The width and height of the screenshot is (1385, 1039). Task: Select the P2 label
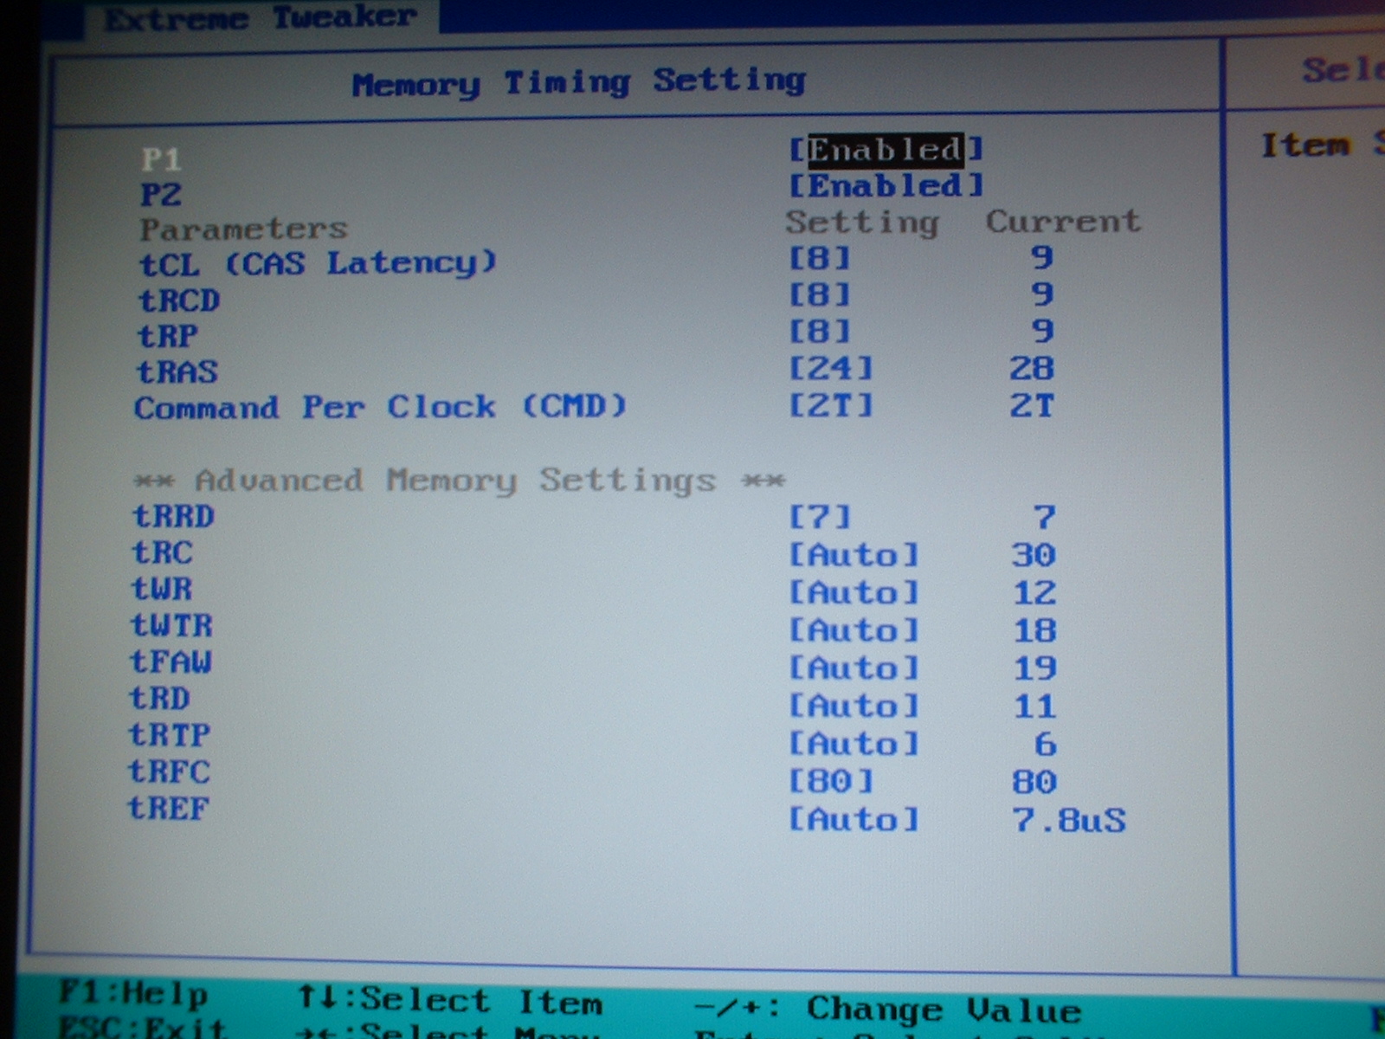pos(161,194)
